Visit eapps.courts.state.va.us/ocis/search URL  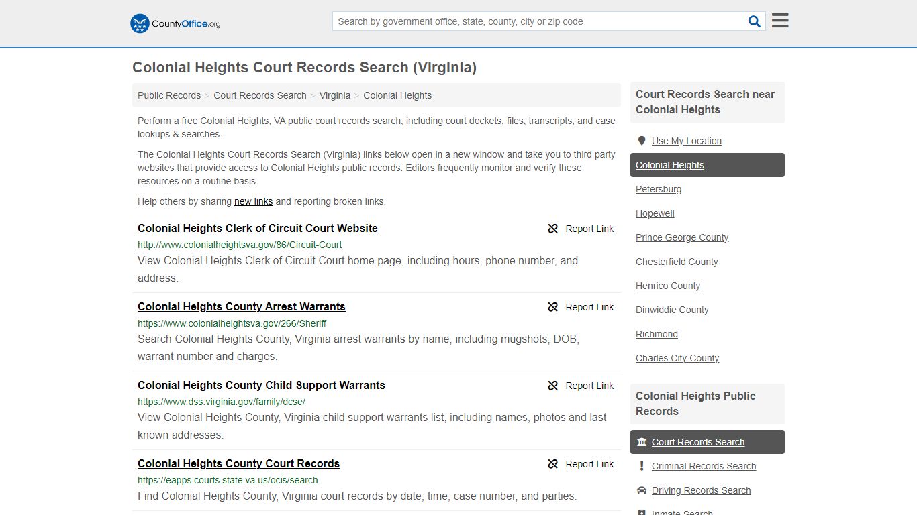pos(228,480)
